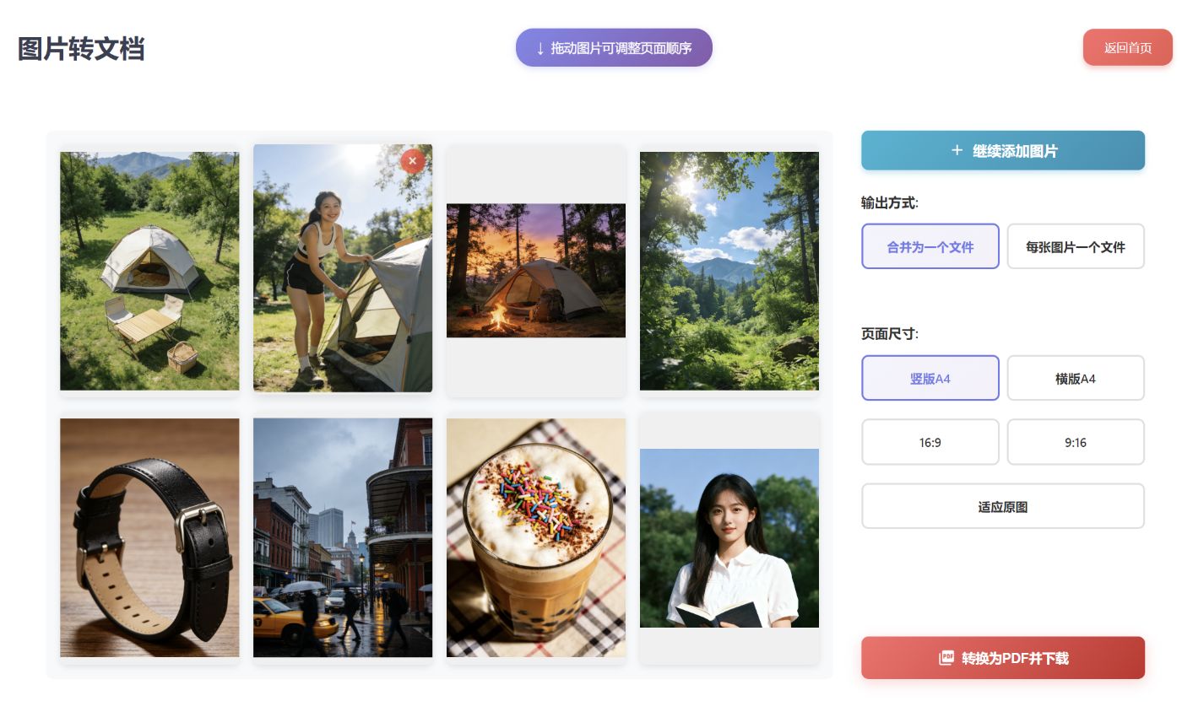Viewport: 1193px width, 728px height.
Task: Select 每张图片一个文件 output option
Action: tap(1076, 246)
